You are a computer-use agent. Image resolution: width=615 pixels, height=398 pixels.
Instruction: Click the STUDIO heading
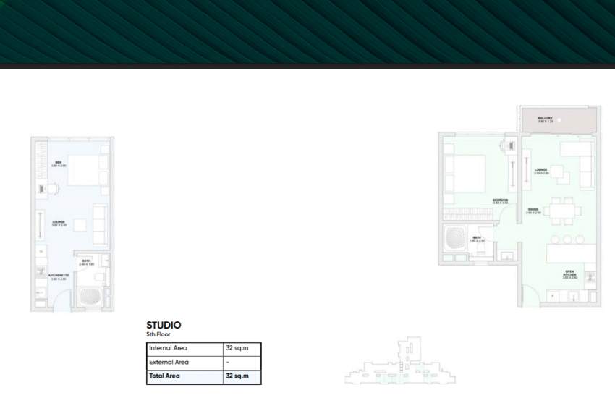click(164, 326)
